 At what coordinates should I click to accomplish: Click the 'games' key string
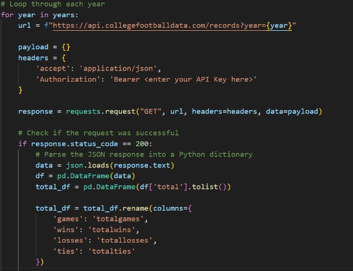[68, 219]
